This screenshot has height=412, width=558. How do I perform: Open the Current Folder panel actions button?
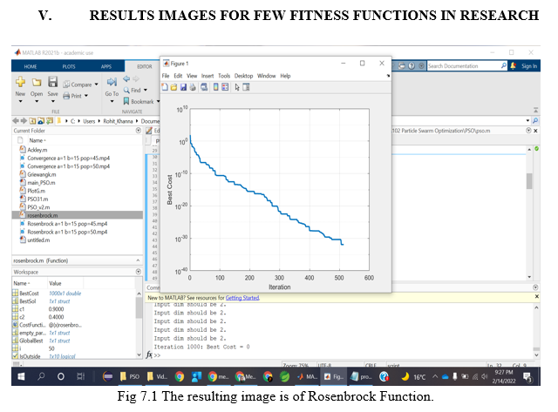pyautogui.click(x=139, y=131)
